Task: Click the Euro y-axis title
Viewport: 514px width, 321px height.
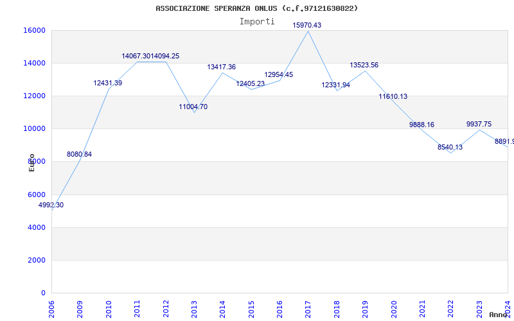Action: tap(31, 163)
